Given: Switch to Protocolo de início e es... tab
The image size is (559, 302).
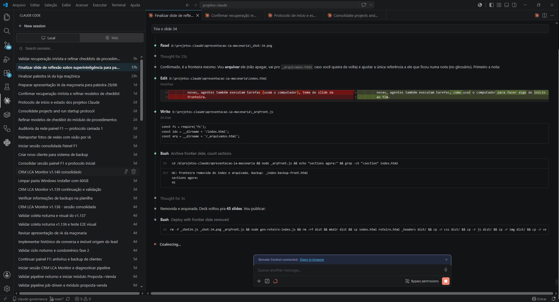Looking at the screenshot, I should coord(294,15).
